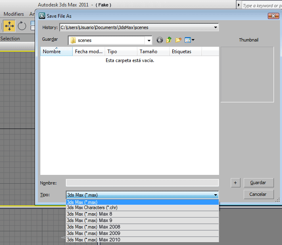Collapse the Tipo file type dropdown
This screenshot has width=282, height=245.
coord(215,195)
